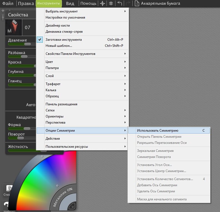Click the Металлик 0% ring slider
This screenshot has width=220, height=212.
coord(62,197)
